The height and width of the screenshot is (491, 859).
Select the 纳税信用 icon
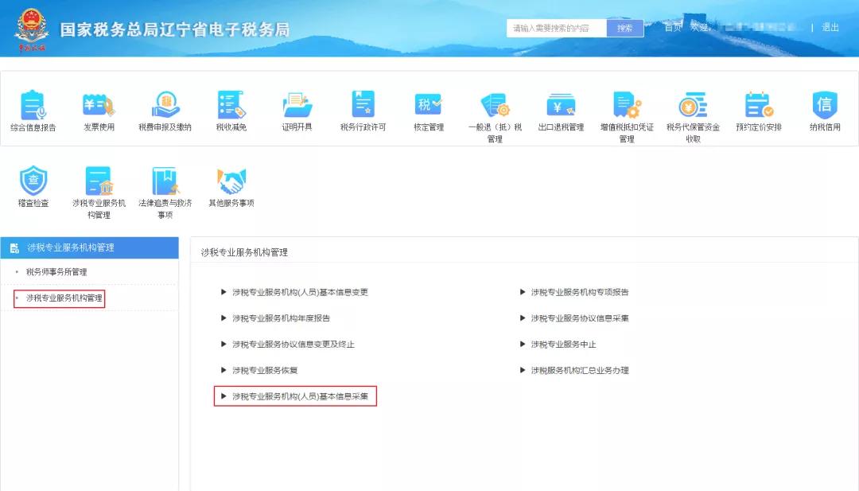(x=825, y=111)
